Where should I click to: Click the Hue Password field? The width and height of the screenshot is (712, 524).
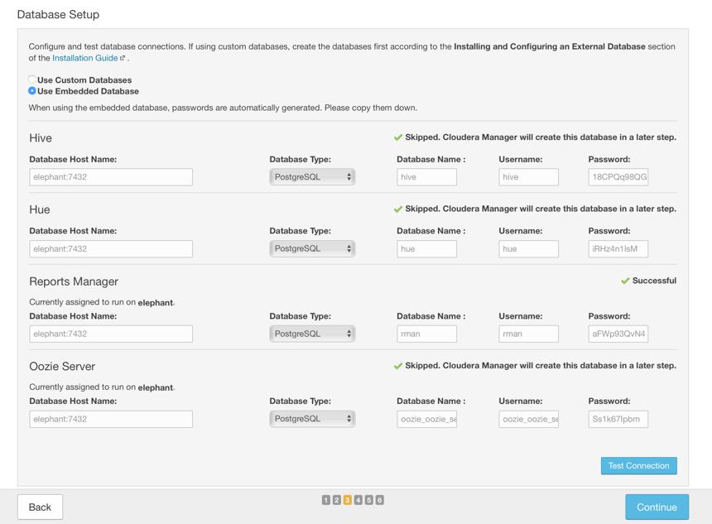(618, 249)
